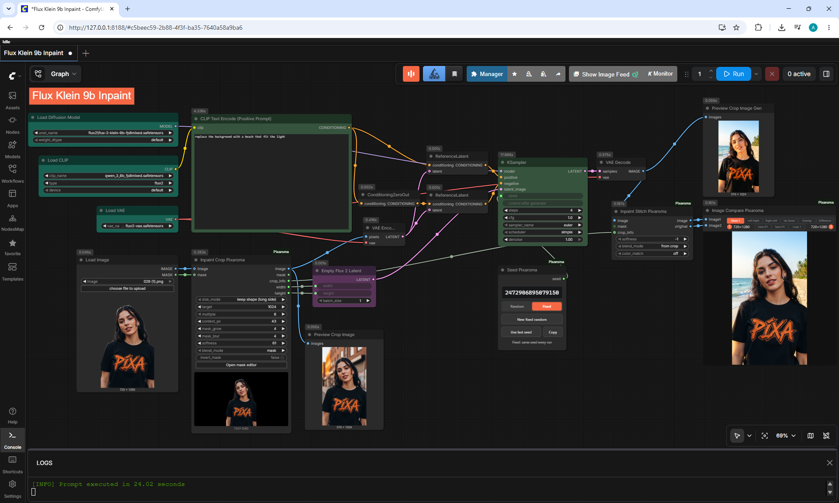Select the Random seed mode

pyautogui.click(x=517, y=306)
